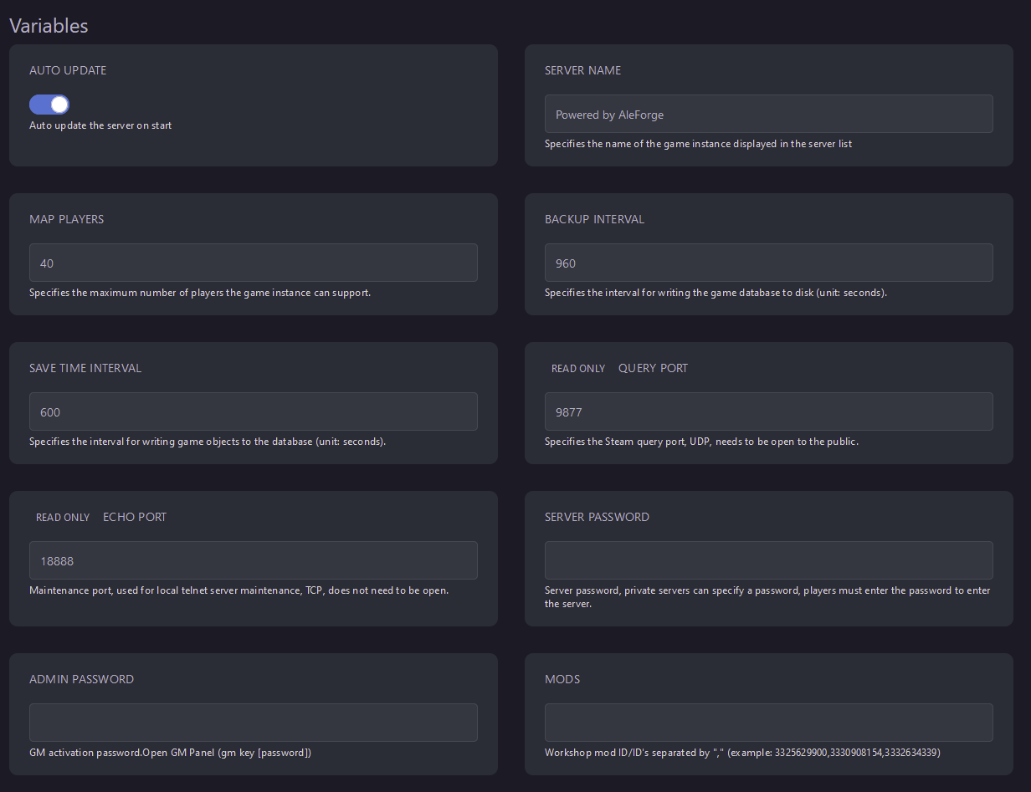1031x792 pixels.
Task: Click the MODS card title
Action: (x=562, y=679)
